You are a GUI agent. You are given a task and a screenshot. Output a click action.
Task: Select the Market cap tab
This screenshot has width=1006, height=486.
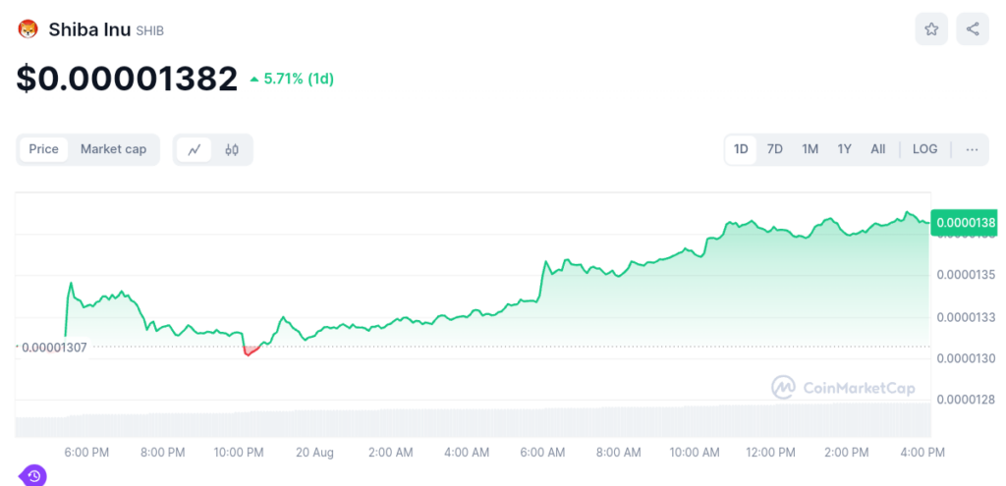(114, 149)
